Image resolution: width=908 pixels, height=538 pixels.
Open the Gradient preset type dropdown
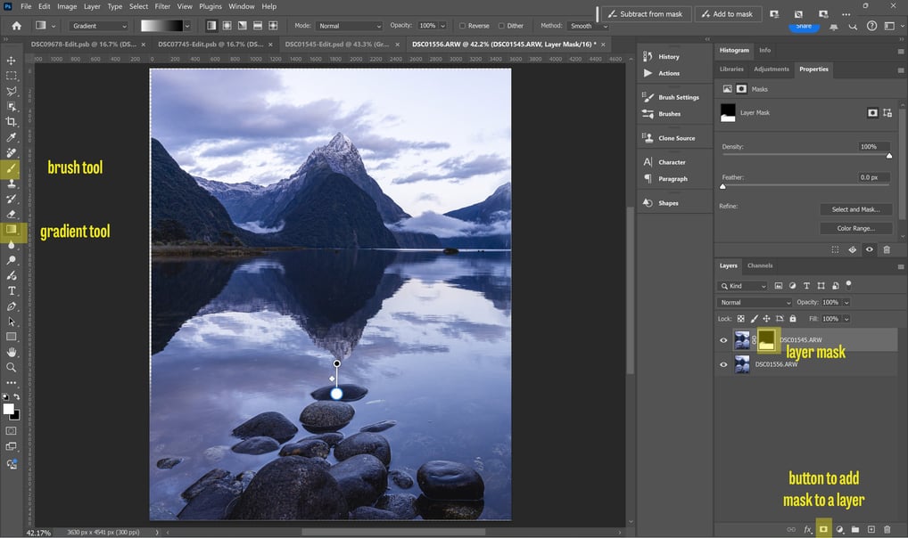coord(98,26)
